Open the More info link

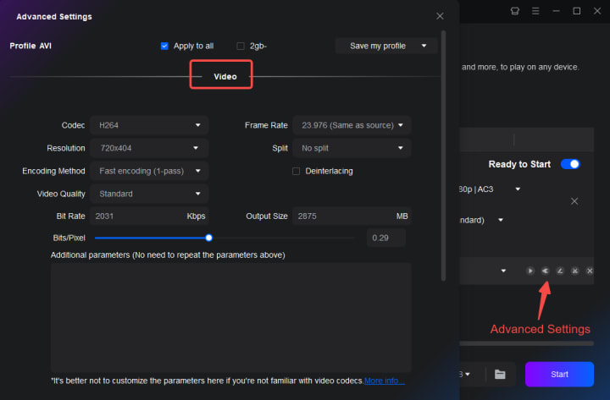(x=385, y=381)
